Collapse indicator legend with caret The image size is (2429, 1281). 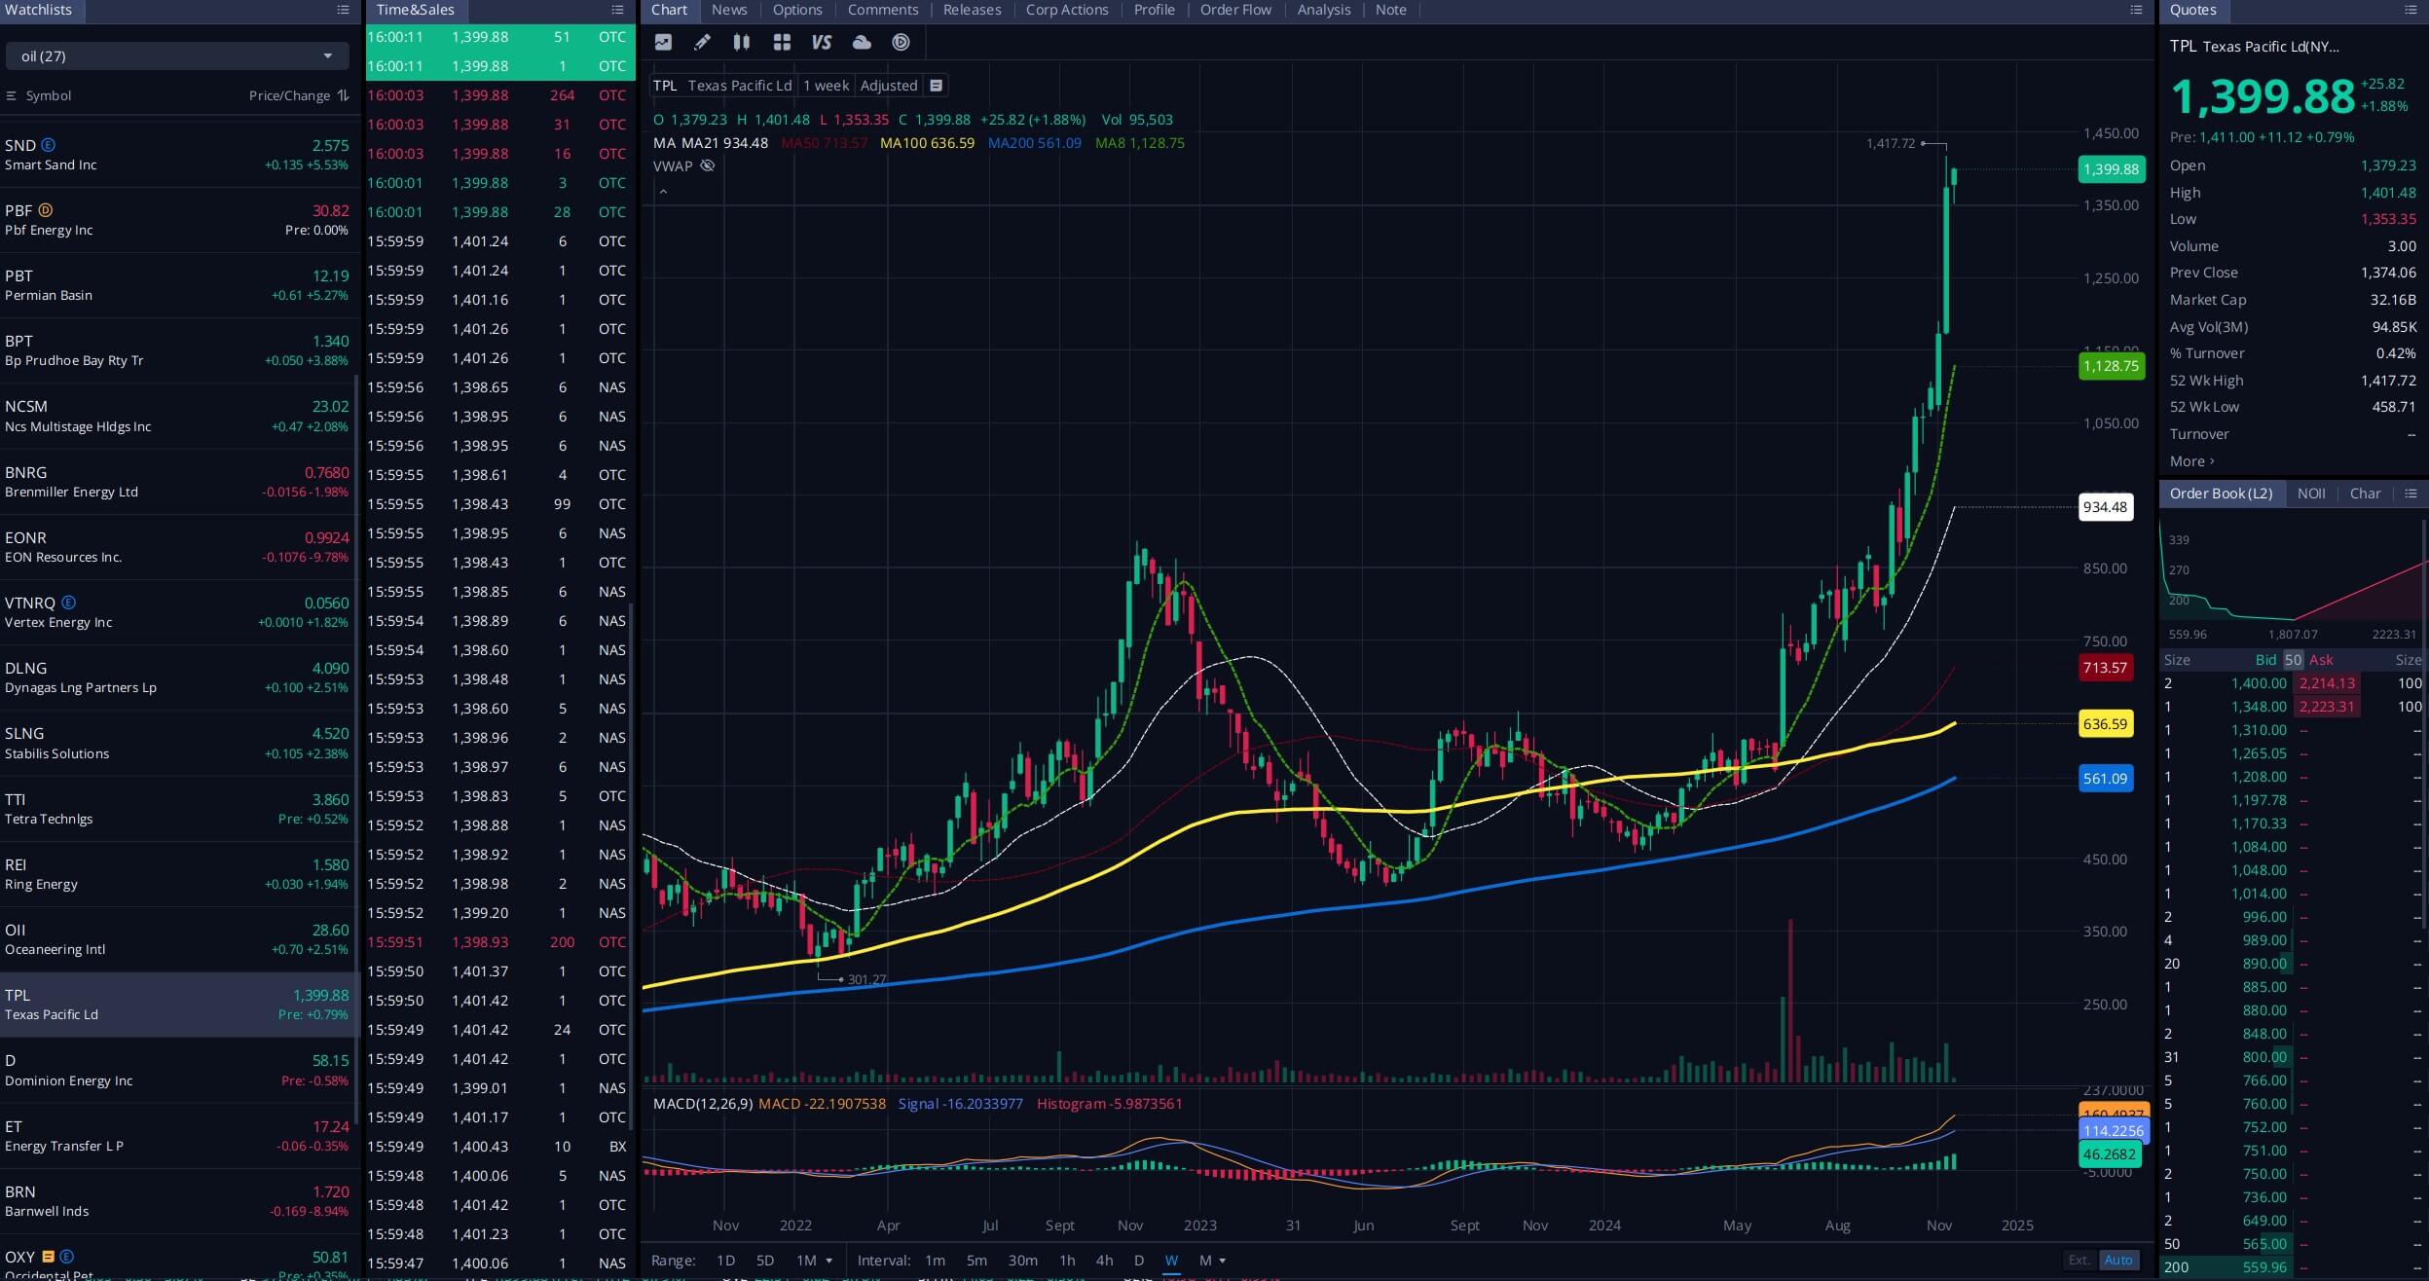[x=663, y=192]
